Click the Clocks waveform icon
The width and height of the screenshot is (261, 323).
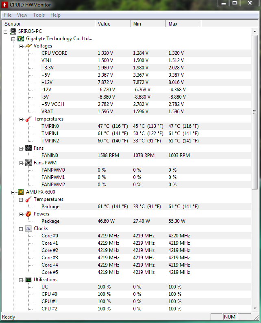(28, 228)
